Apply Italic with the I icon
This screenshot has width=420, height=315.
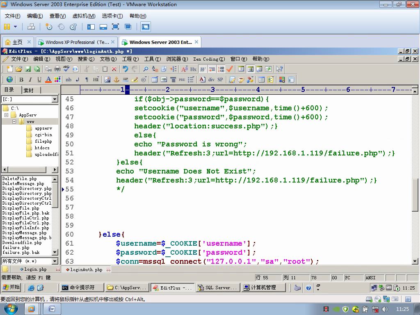click(x=30, y=79)
